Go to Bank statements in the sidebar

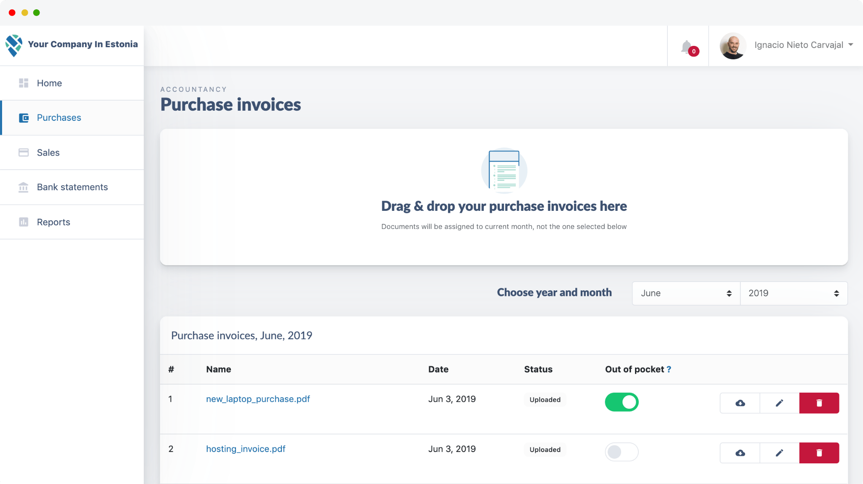72,187
